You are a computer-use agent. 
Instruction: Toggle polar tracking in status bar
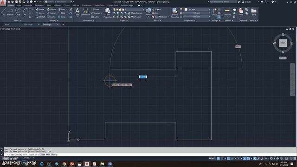click(x=232, y=159)
